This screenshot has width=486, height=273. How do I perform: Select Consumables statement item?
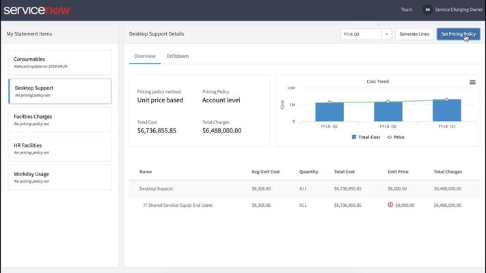(x=59, y=62)
